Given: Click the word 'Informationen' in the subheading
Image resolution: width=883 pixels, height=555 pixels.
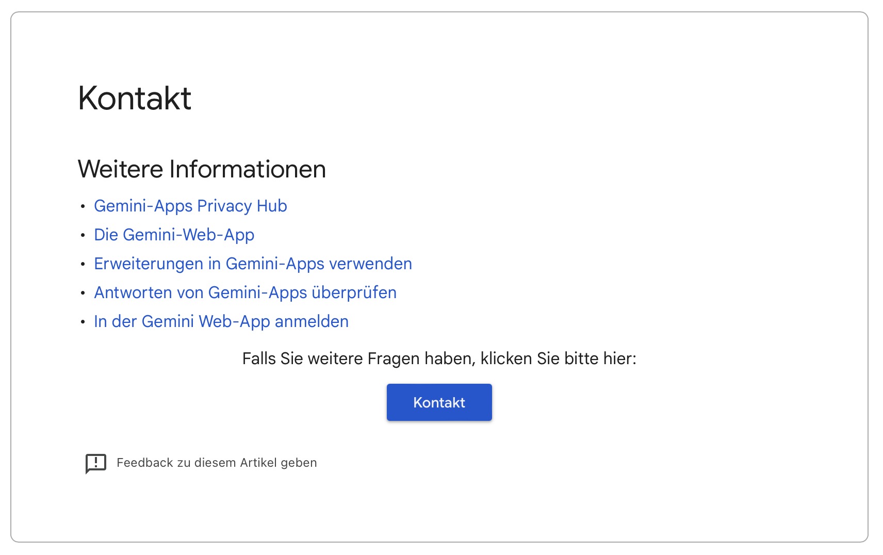Looking at the screenshot, I should (x=248, y=169).
